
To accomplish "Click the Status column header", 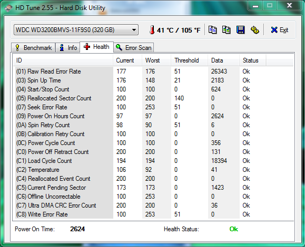I will [x=253, y=60].
